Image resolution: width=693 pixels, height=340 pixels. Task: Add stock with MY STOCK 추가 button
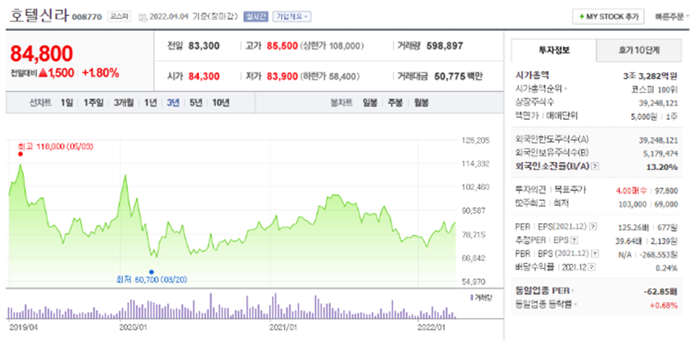(x=607, y=17)
